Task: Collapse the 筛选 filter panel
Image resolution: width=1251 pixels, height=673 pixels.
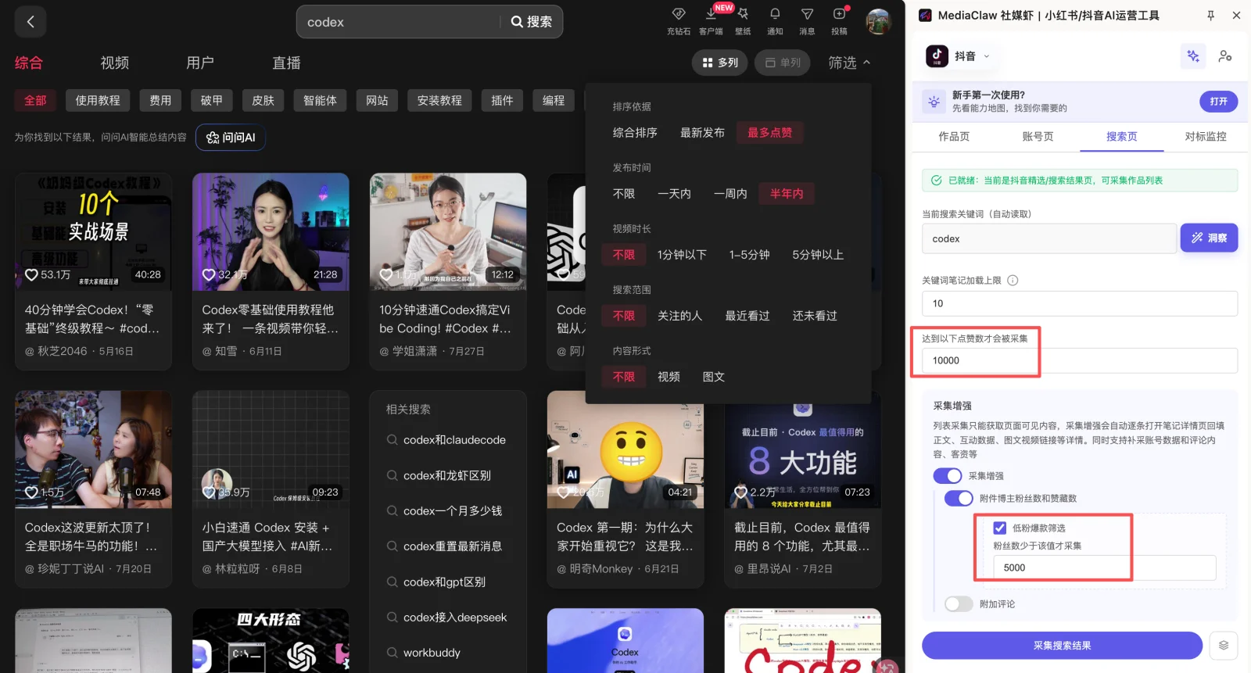Action: (849, 63)
